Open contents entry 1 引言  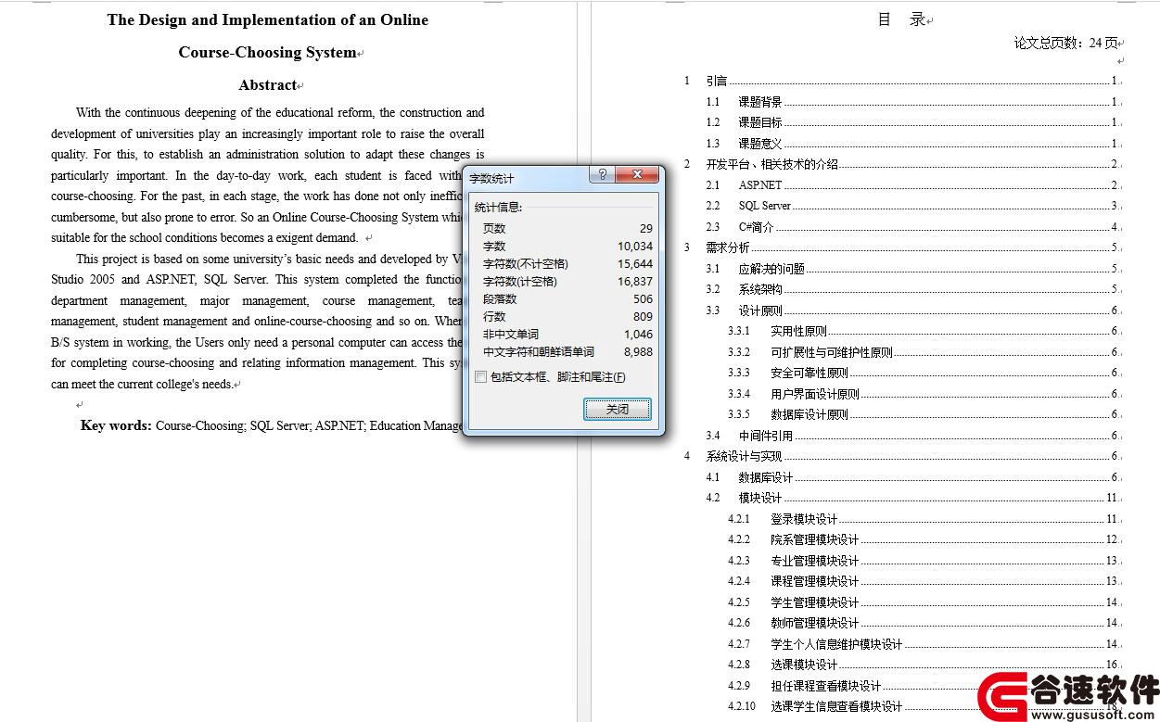[x=901, y=81]
